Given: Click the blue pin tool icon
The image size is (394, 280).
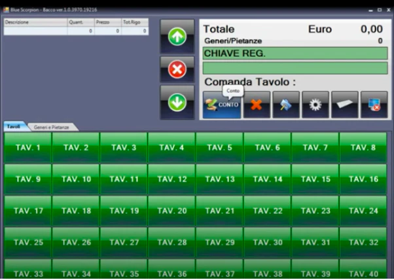Looking at the screenshot, I should pyautogui.click(x=286, y=105).
